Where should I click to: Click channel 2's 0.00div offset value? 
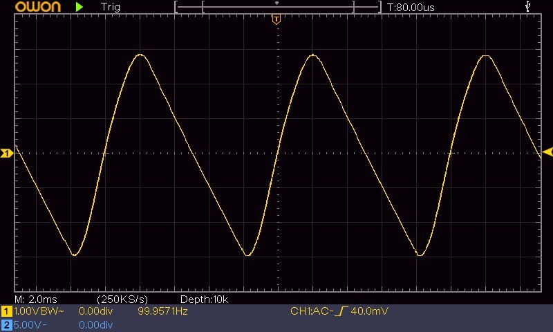point(95,325)
